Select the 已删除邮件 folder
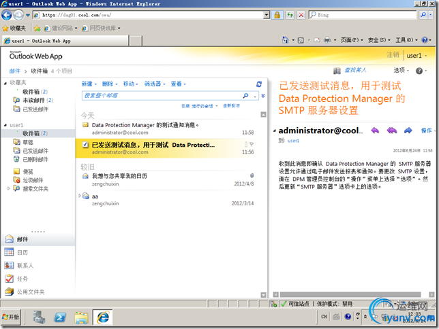 (x=35, y=160)
